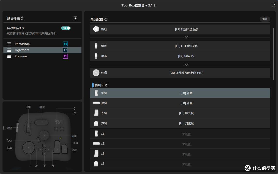Click the Pr application icon

coord(65,56)
